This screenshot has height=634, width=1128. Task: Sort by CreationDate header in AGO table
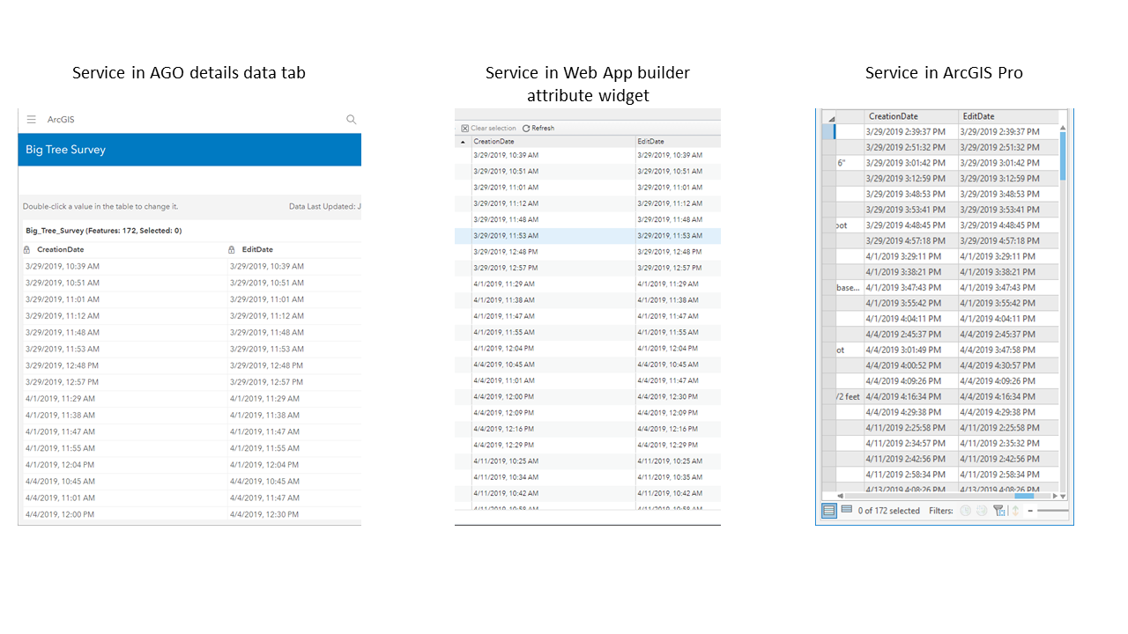coord(60,250)
